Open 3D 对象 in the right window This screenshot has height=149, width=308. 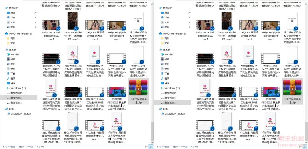pos(167,54)
